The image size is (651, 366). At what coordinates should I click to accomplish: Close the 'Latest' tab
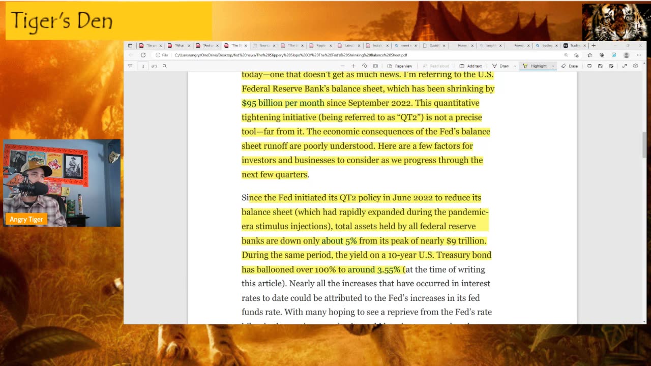359,45
